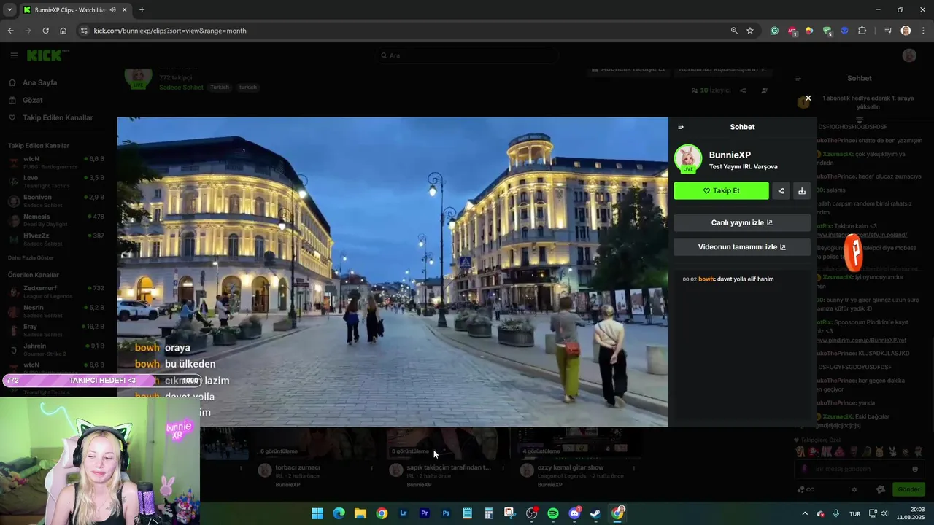934x525 pixels.
Task: Open the Windows Start menu
Action: click(x=317, y=513)
